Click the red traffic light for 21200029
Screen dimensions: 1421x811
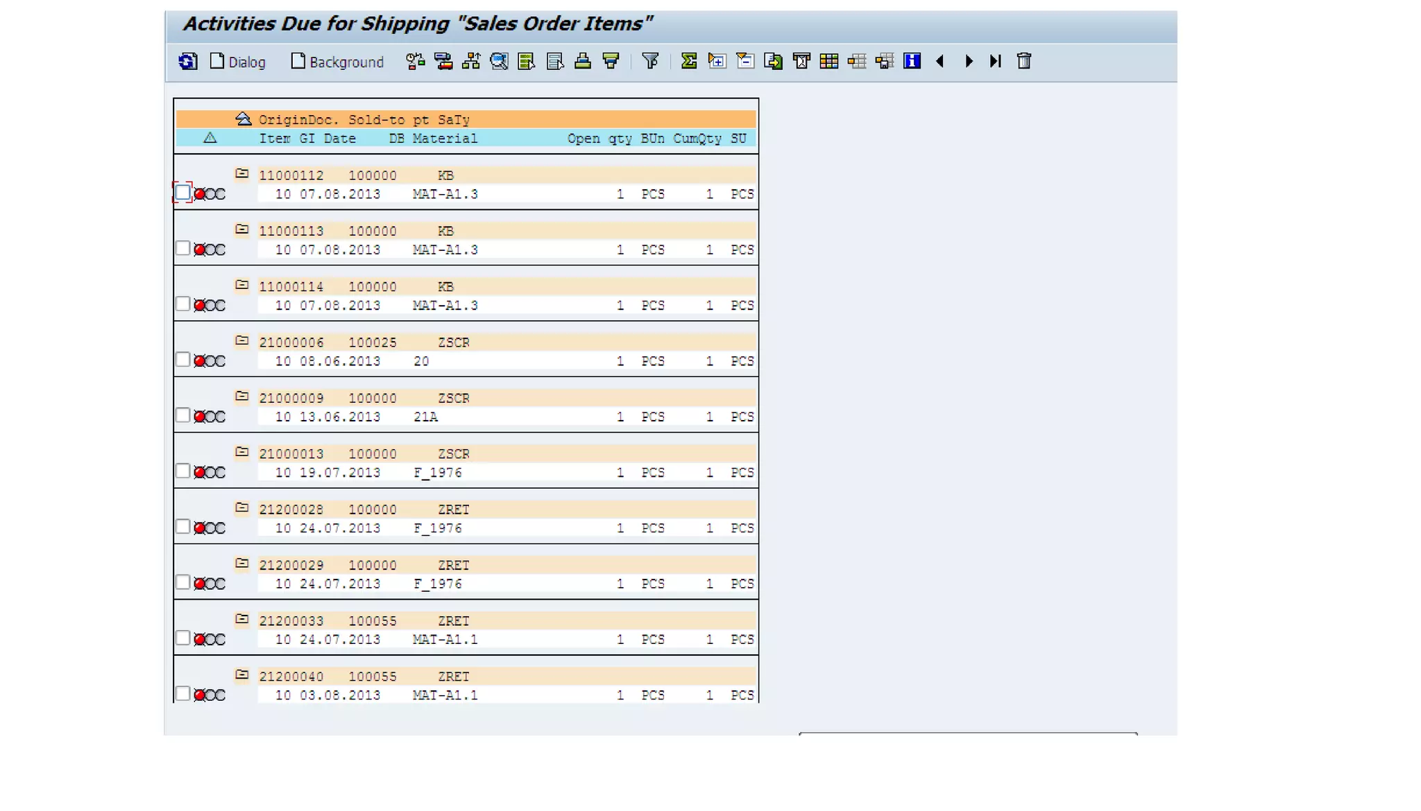click(x=200, y=584)
